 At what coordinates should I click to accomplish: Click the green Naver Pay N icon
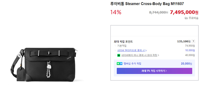click(x=119, y=55)
